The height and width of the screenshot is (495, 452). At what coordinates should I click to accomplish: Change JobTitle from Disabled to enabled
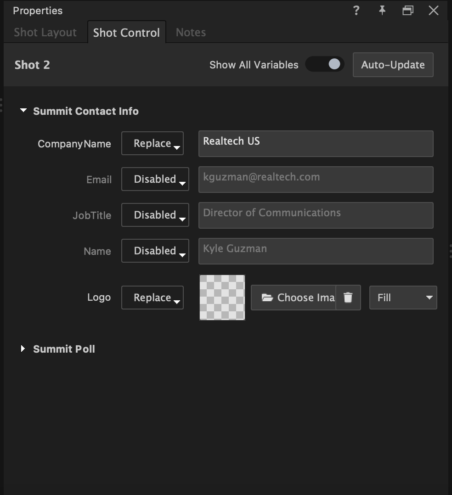point(155,215)
